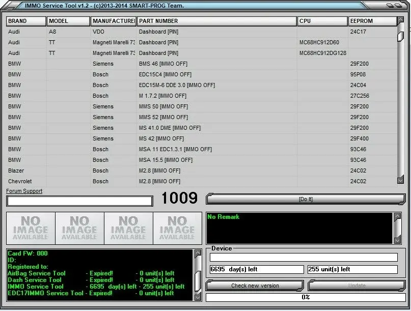Click the EEPROM column header
Image resolution: width=411 pixels, height=311 pixels.
tap(372, 21)
